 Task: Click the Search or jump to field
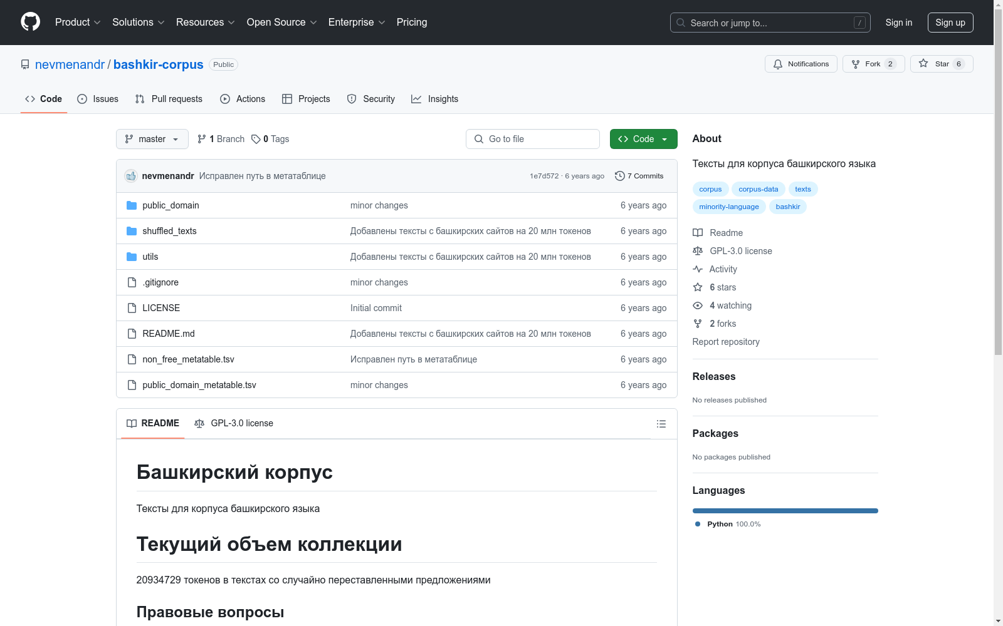coord(770,23)
